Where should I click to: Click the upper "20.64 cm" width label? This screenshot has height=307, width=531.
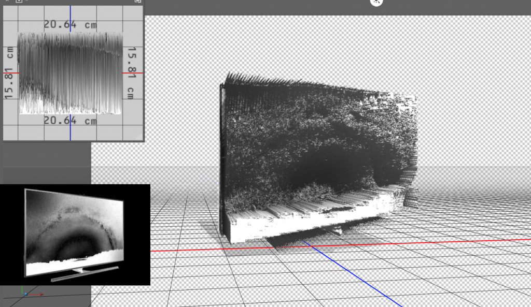pyautogui.click(x=70, y=25)
